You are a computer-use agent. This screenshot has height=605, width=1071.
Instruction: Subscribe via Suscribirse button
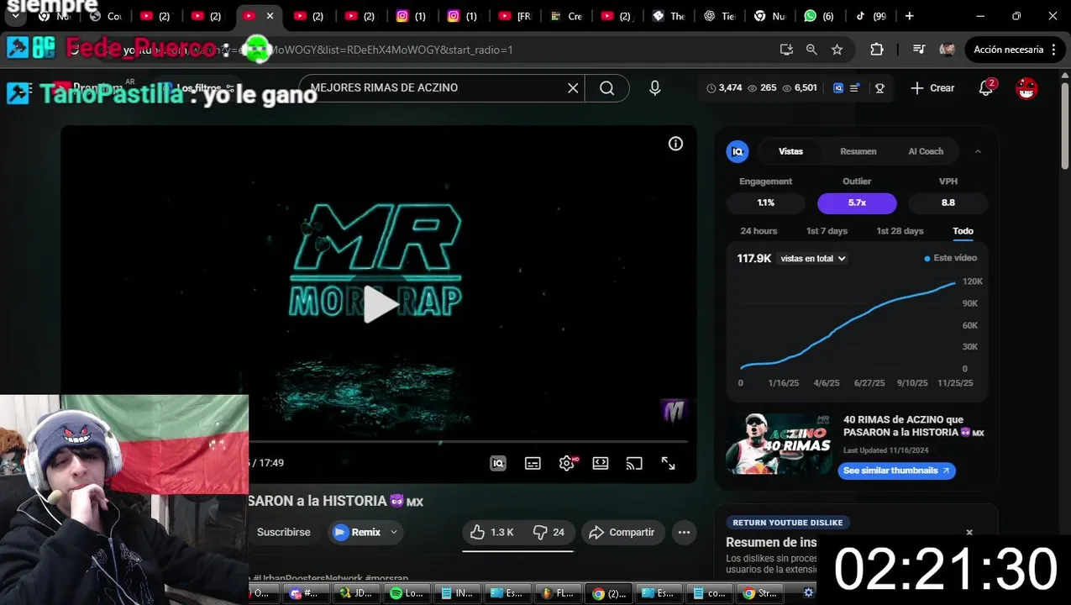283,532
